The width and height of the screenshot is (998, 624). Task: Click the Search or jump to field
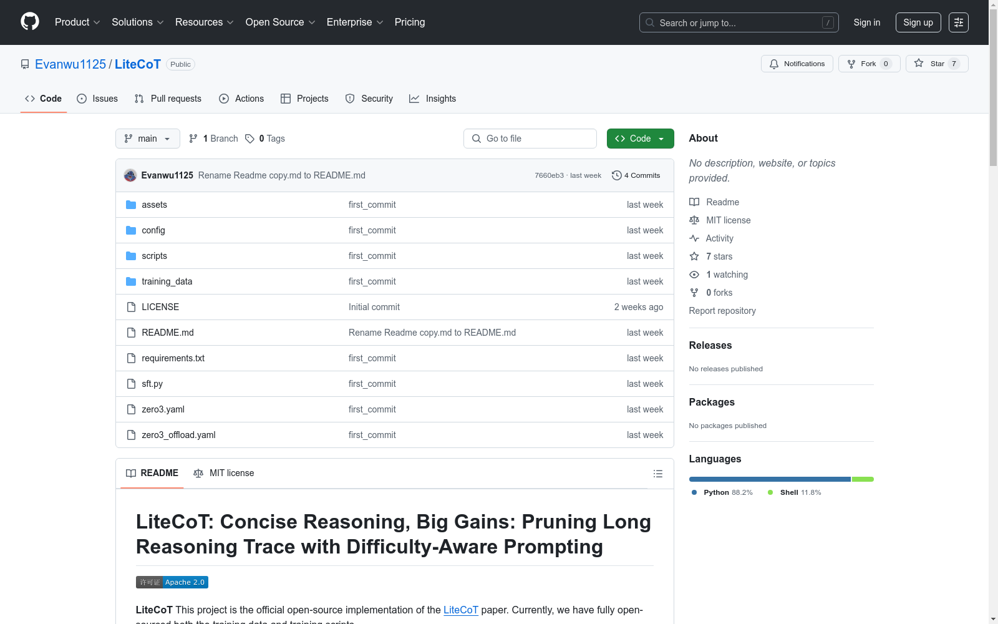pos(739,22)
